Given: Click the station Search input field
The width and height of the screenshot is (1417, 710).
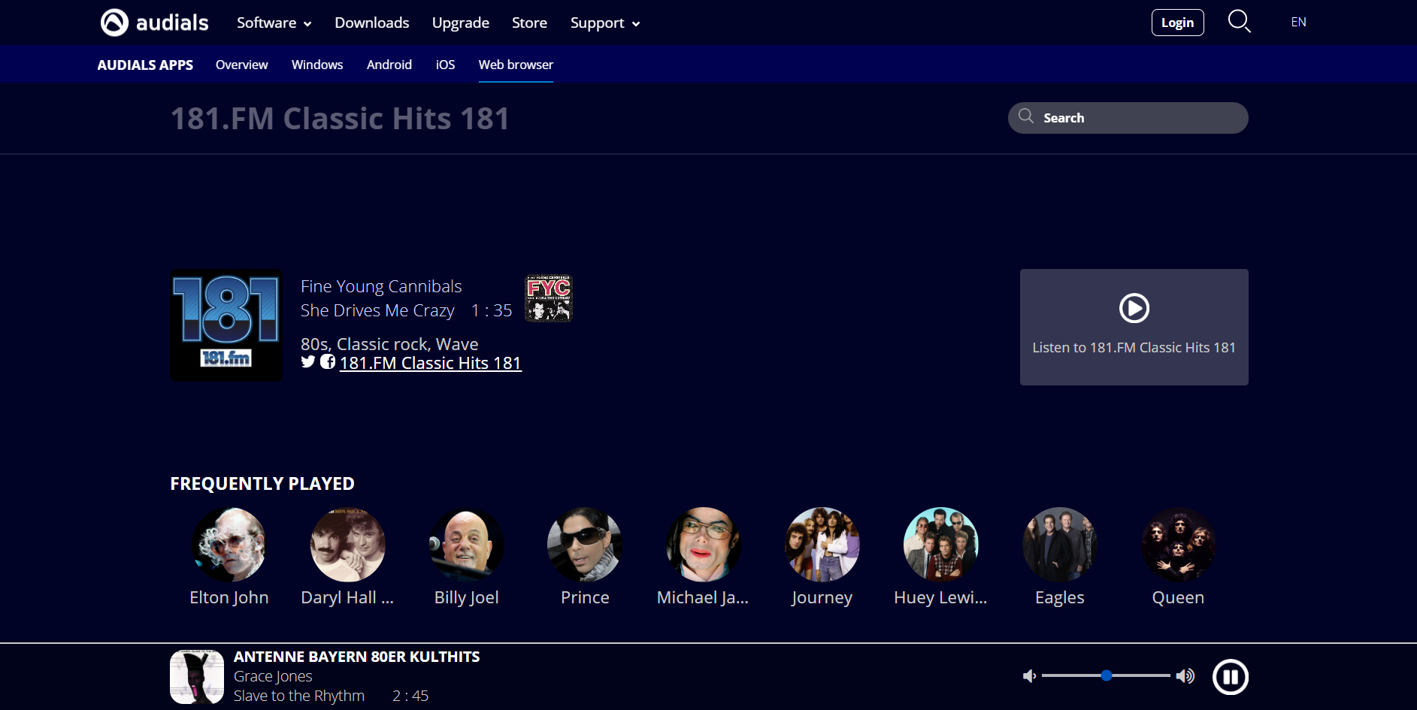Looking at the screenshot, I should pyautogui.click(x=1135, y=118).
